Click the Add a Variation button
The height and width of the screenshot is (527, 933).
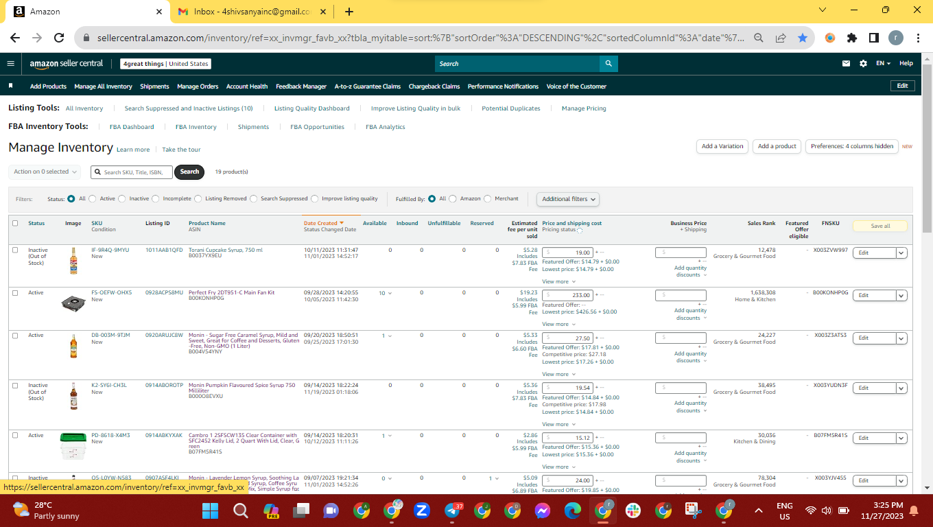722,146
